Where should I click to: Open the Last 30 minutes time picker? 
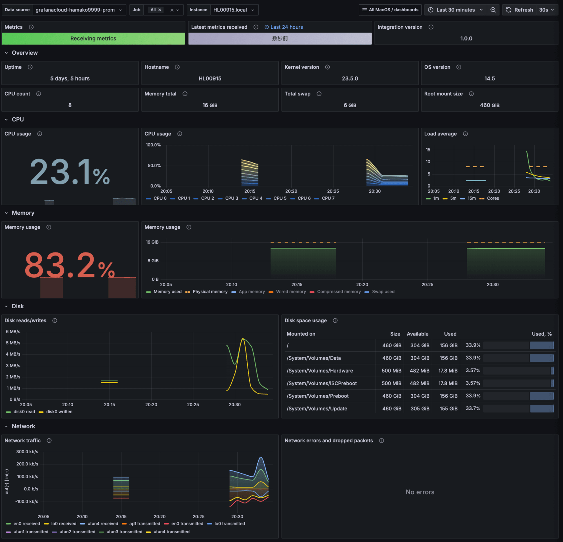coord(455,10)
